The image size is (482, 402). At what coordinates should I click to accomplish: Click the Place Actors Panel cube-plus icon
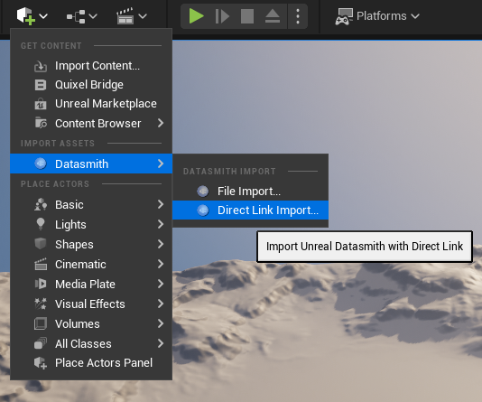click(x=41, y=363)
